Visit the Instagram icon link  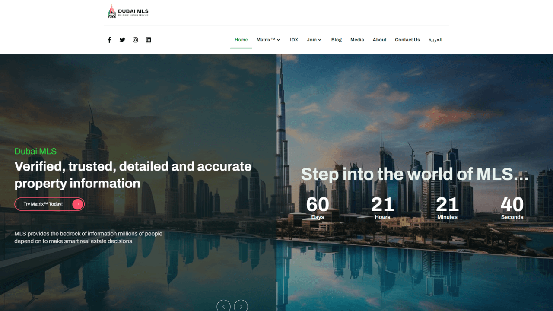pyautogui.click(x=135, y=40)
